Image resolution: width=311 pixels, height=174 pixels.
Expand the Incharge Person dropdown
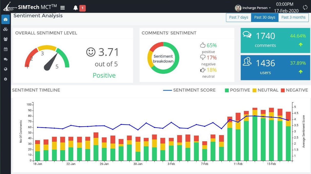(x=253, y=8)
